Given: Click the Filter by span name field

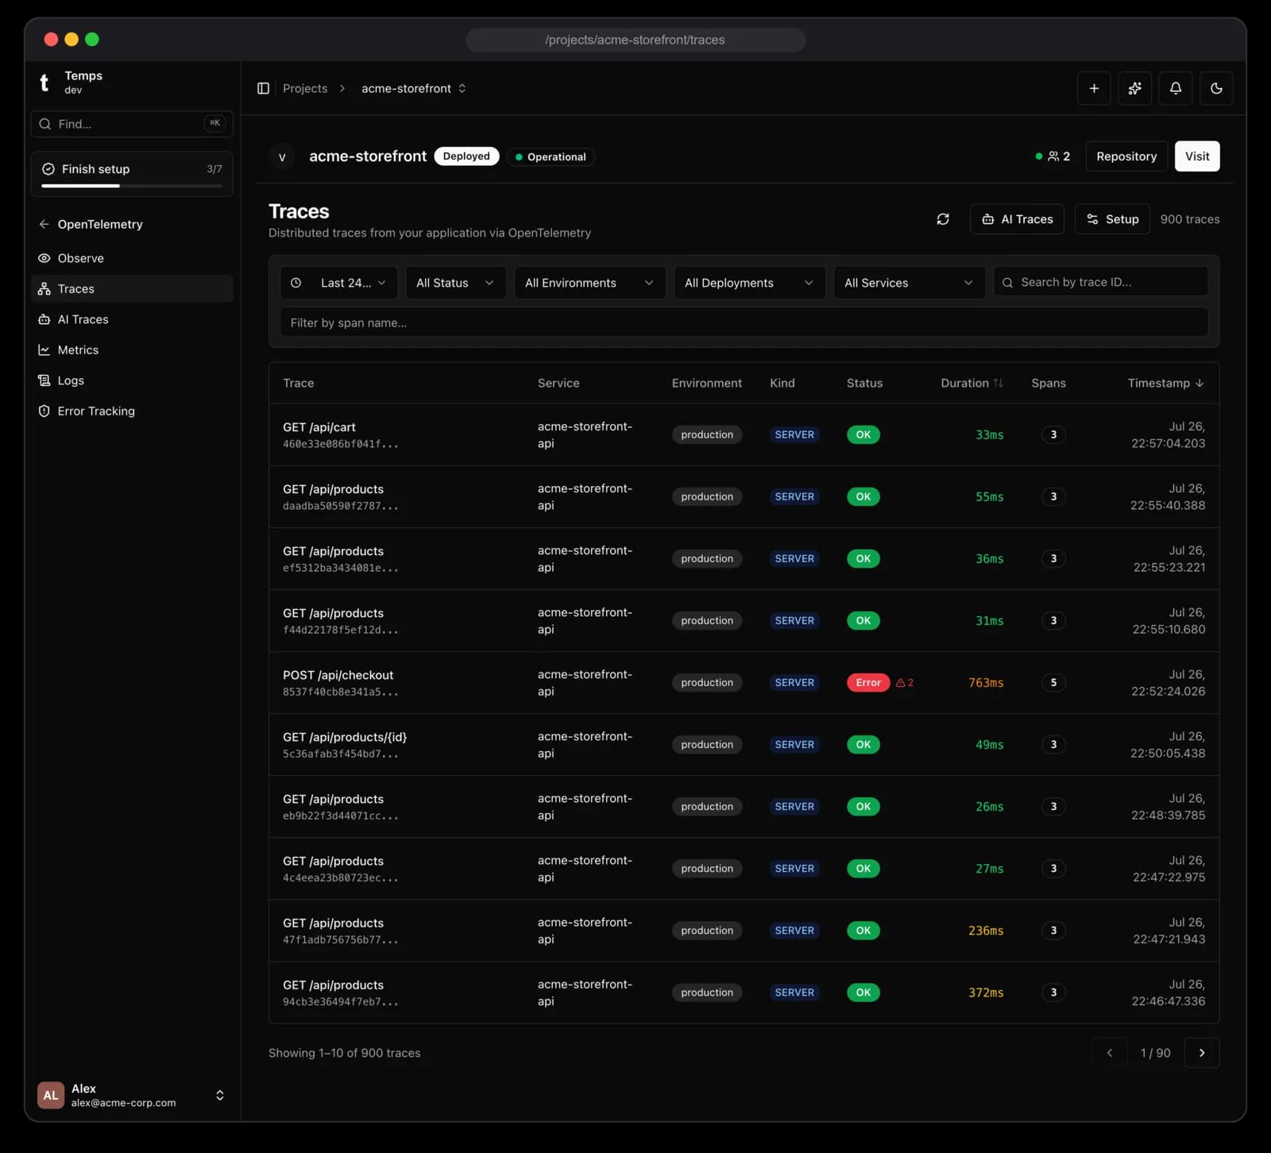Looking at the screenshot, I should pos(744,322).
